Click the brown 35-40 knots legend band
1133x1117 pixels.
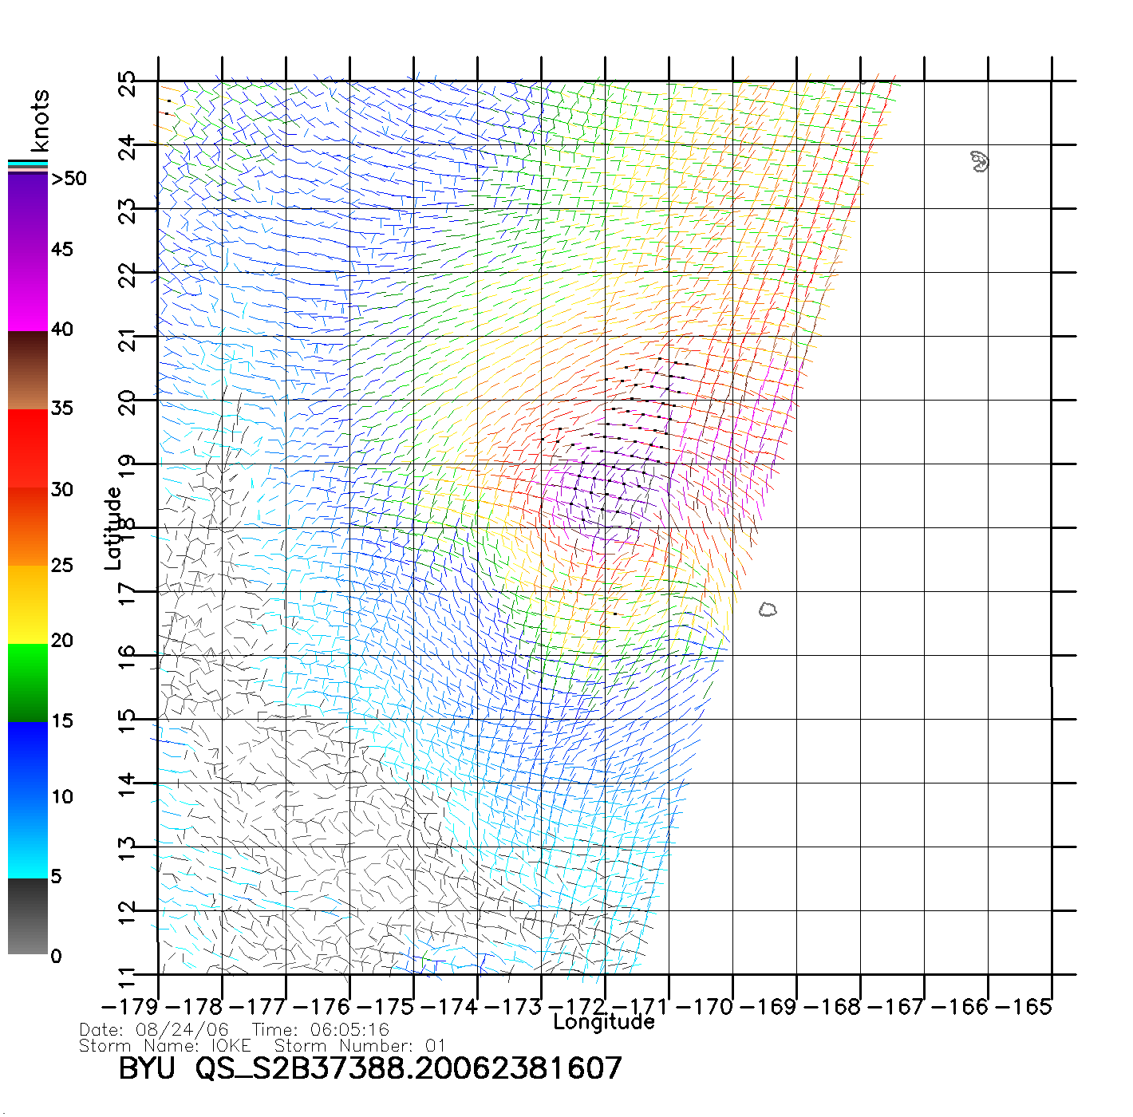click(27, 370)
